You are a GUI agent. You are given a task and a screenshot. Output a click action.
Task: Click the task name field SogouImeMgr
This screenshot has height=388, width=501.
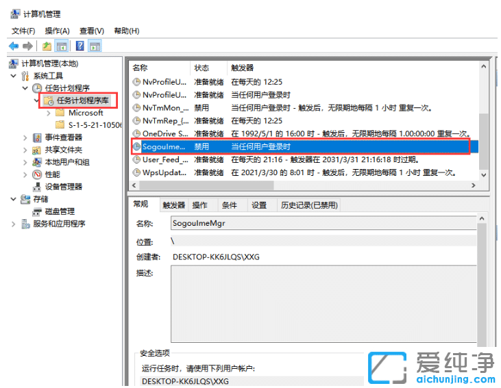pyautogui.click(x=323, y=223)
